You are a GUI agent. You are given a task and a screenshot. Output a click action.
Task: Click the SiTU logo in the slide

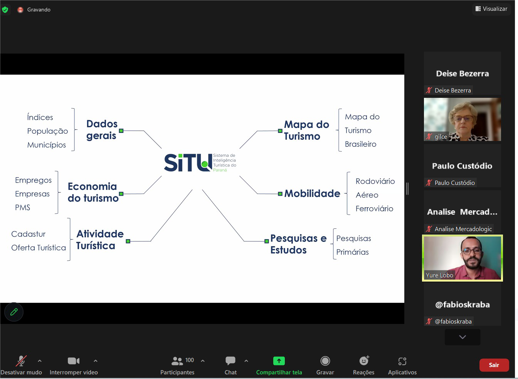click(x=200, y=163)
